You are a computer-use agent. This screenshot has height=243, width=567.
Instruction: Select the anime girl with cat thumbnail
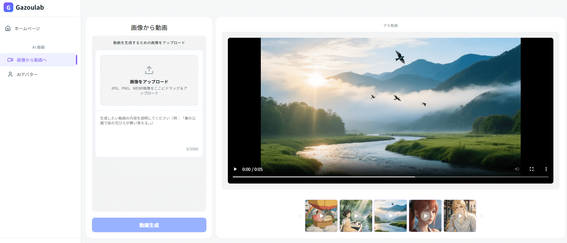tap(356, 216)
